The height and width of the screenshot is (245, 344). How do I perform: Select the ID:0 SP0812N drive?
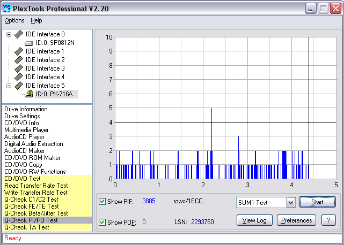pyautogui.click(x=55, y=43)
